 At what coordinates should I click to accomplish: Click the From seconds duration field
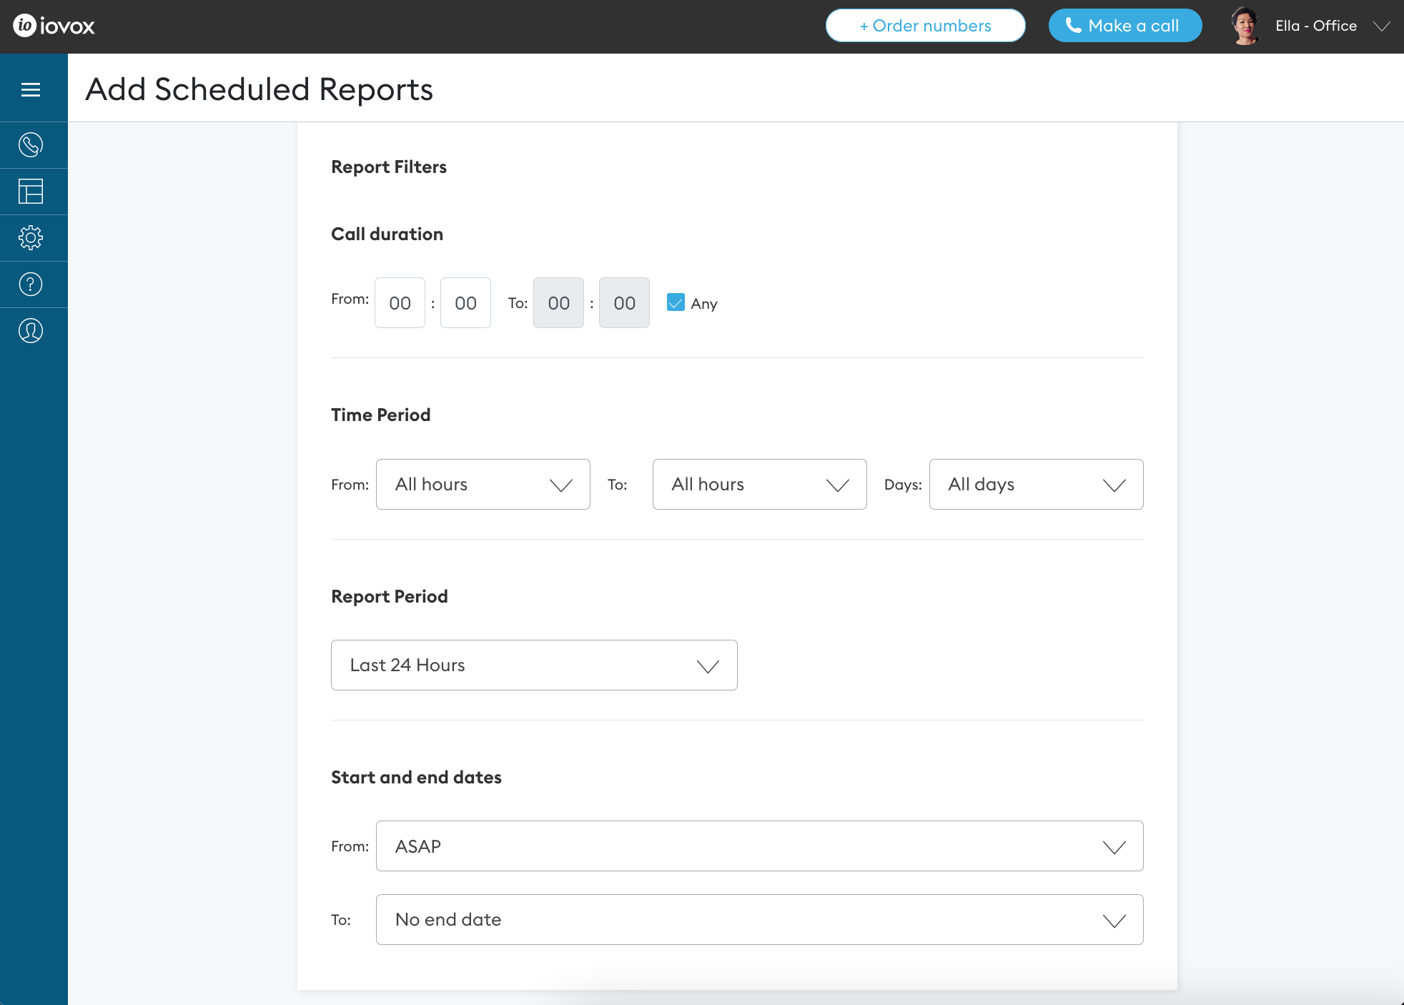click(x=465, y=303)
